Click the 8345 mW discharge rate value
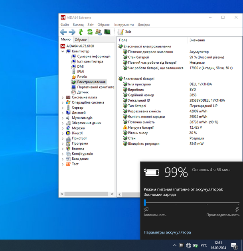This screenshot has width=243, height=251. tap(197, 144)
